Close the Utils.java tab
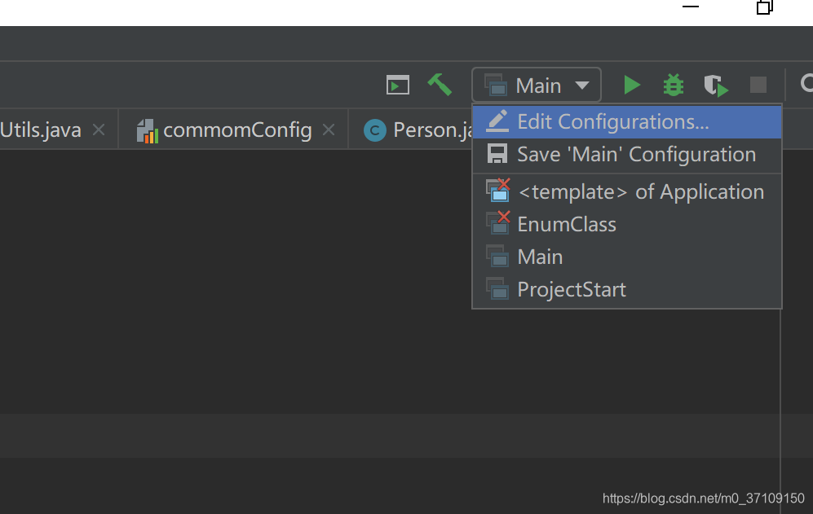The image size is (813, 514). click(x=99, y=130)
